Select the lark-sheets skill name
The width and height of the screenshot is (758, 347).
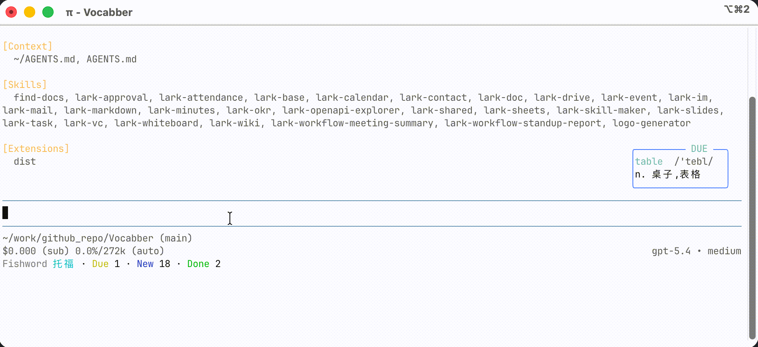pos(515,110)
